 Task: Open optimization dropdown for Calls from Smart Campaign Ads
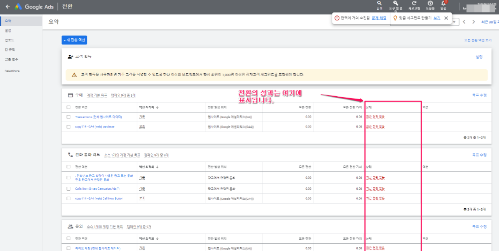click(x=142, y=189)
